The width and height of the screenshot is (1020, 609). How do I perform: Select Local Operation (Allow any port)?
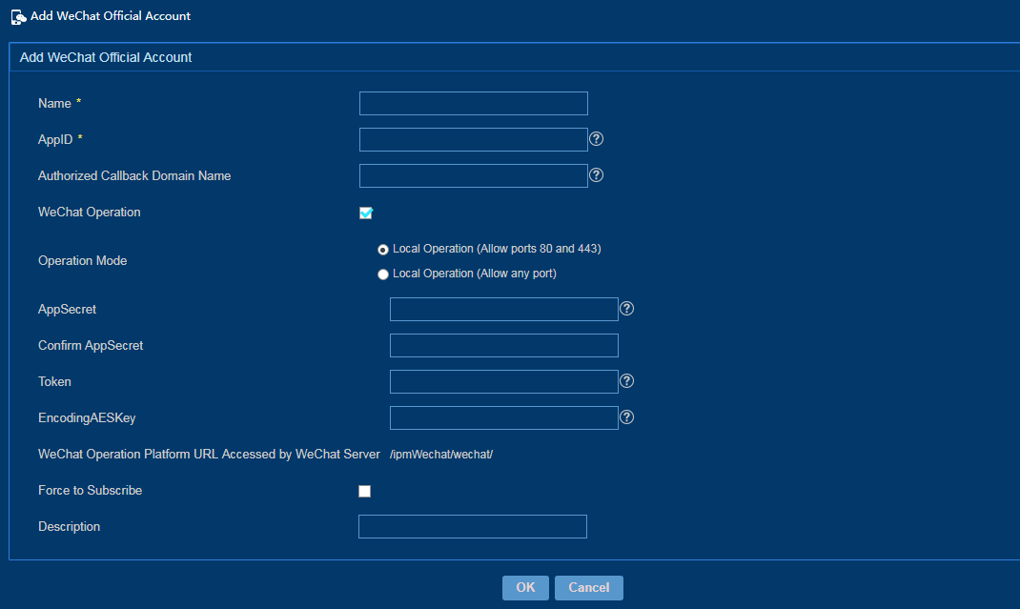383,274
